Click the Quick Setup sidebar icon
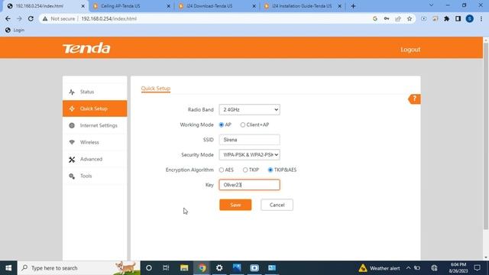The height and width of the screenshot is (275, 489). point(72,108)
